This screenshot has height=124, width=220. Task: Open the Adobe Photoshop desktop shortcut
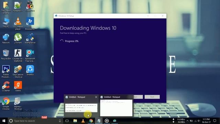[6, 72]
